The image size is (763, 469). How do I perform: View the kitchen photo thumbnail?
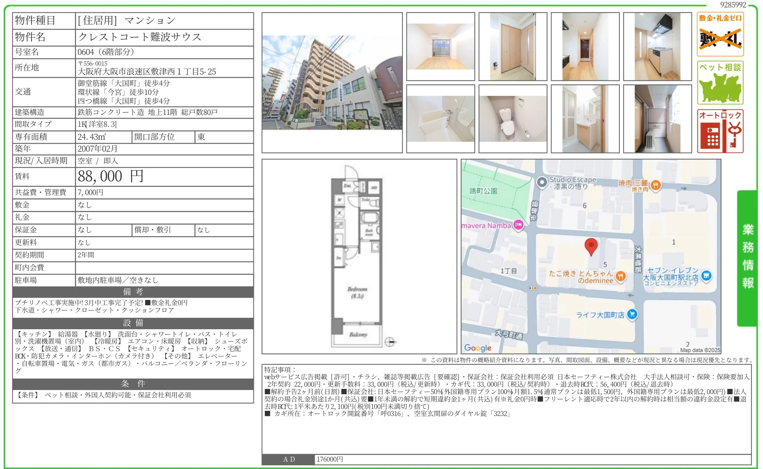click(x=657, y=46)
